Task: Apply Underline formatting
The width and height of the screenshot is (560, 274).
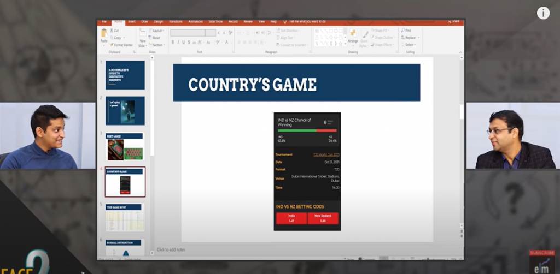Action: pos(184,43)
